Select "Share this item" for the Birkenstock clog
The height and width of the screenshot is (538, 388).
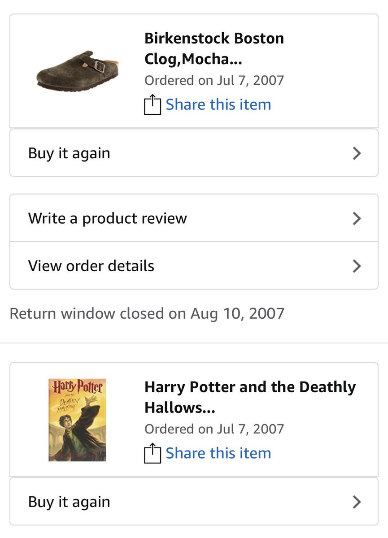tap(218, 105)
